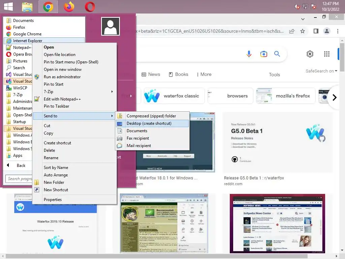Image resolution: width=345 pixels, height=259 pixels.
Task: Click the browsers suggestion chip
Action: pyautogui.click(x=230, y=96)
